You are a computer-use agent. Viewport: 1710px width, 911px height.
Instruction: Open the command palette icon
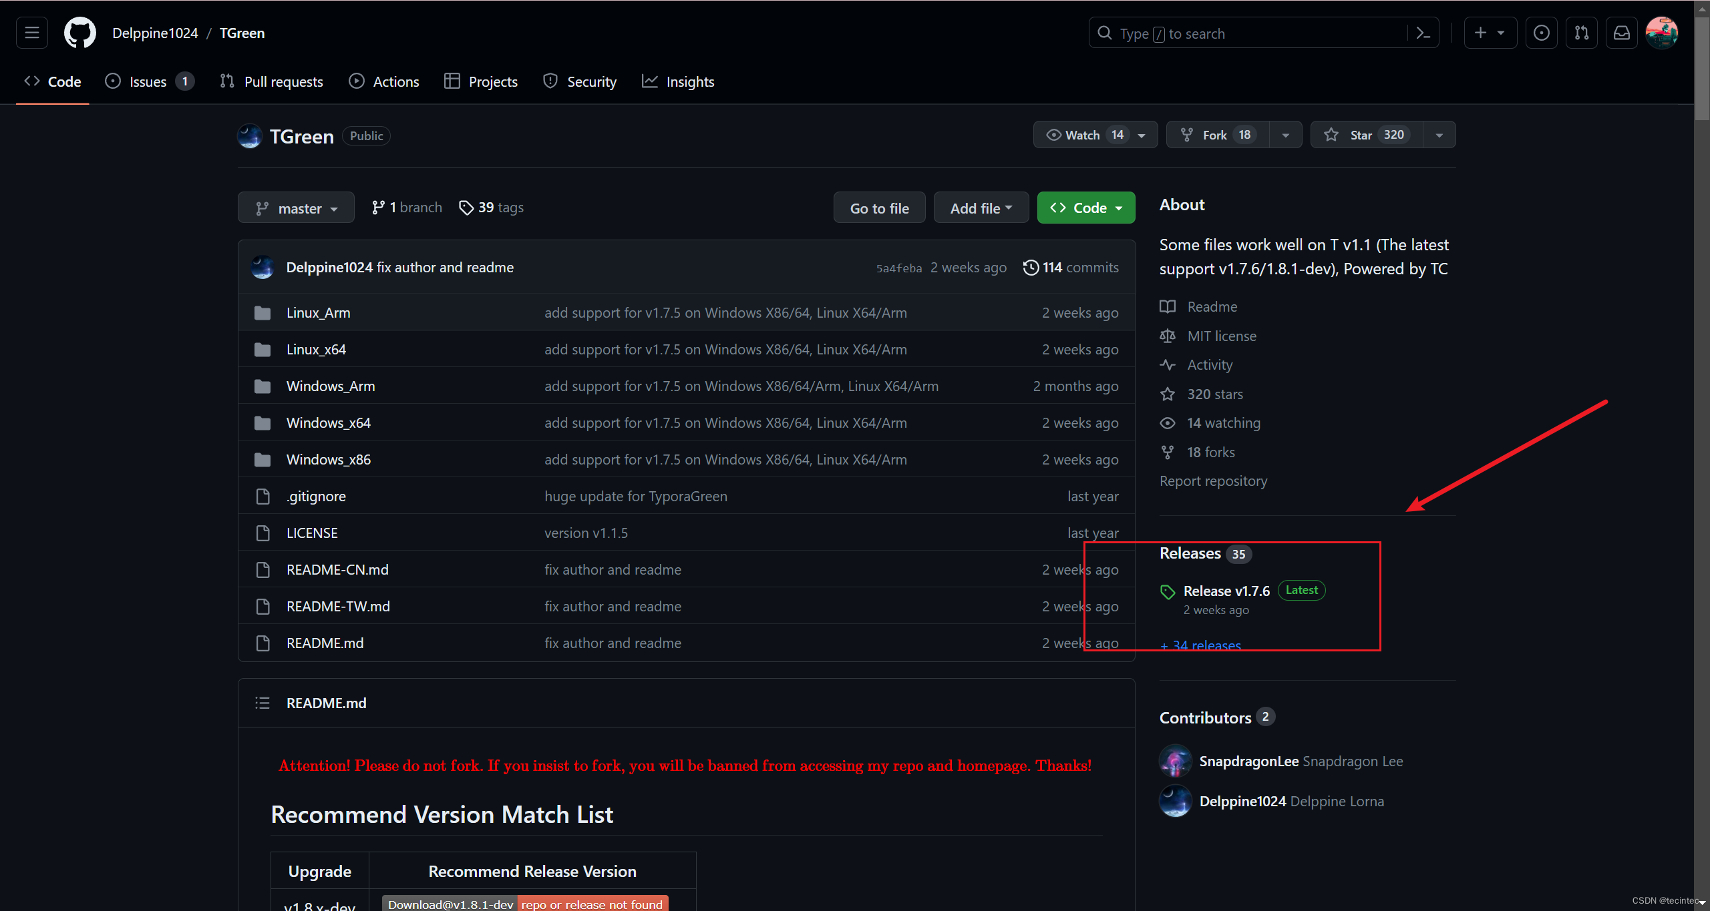(x=1423, y=33)
